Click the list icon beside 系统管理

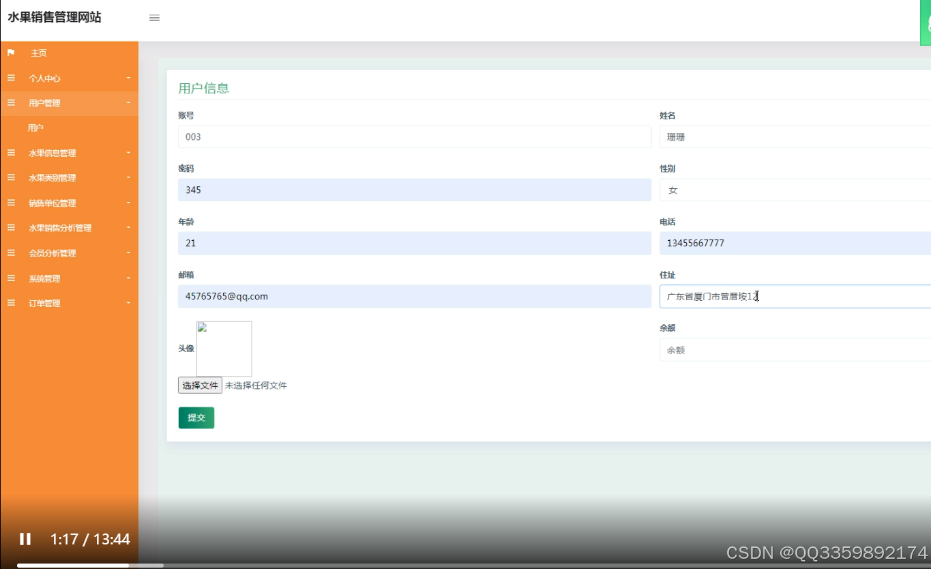pos(11,278)
